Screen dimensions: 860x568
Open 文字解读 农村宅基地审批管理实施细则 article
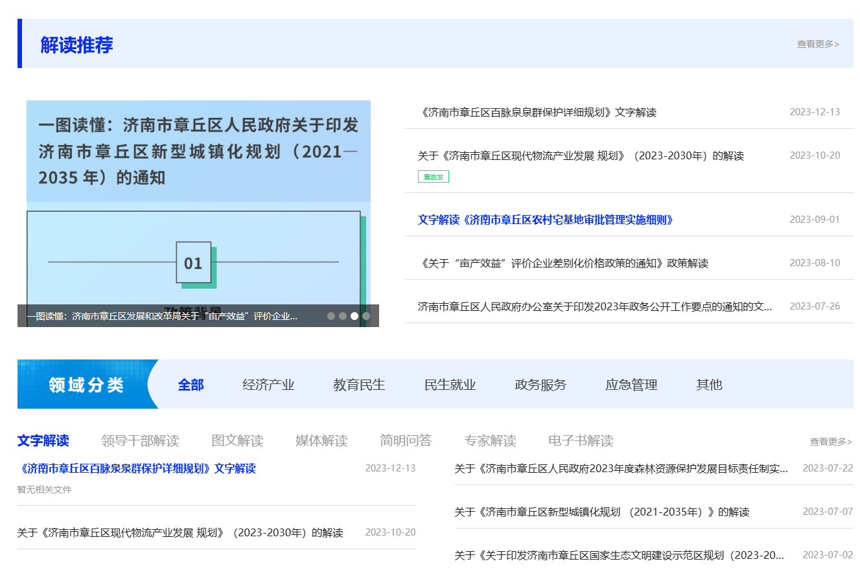(546, 220)
